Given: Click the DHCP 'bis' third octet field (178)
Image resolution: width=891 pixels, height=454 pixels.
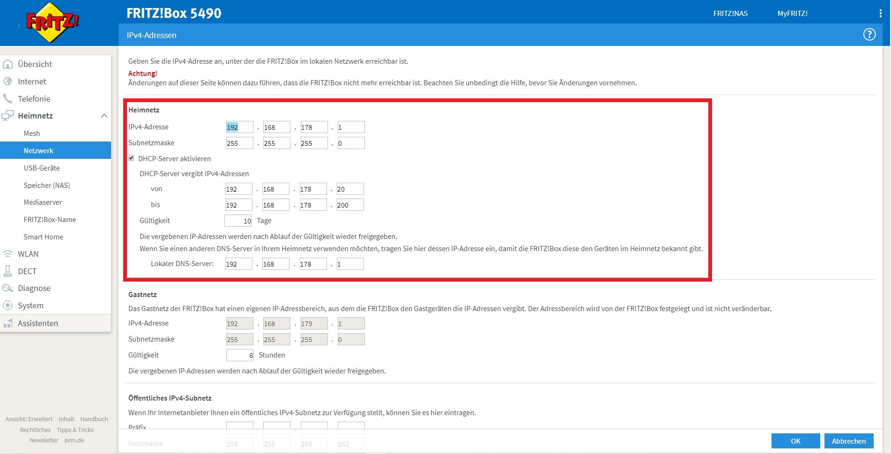Looking at the screenshot, I should coord(313,205).
